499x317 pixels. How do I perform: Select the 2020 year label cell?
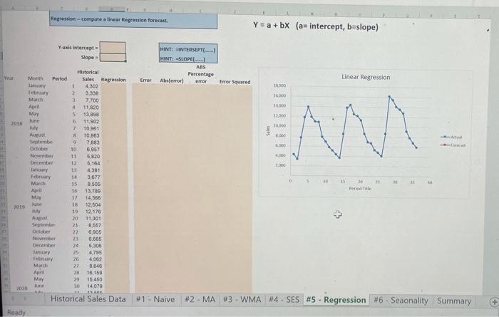point(22,288)
